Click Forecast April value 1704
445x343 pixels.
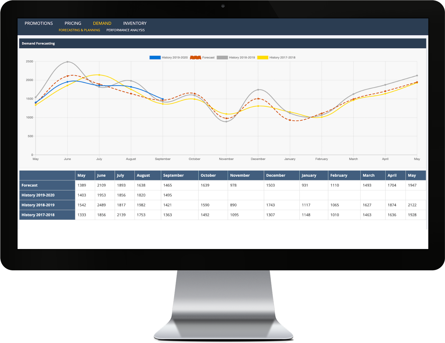click(x=392, y=185)
